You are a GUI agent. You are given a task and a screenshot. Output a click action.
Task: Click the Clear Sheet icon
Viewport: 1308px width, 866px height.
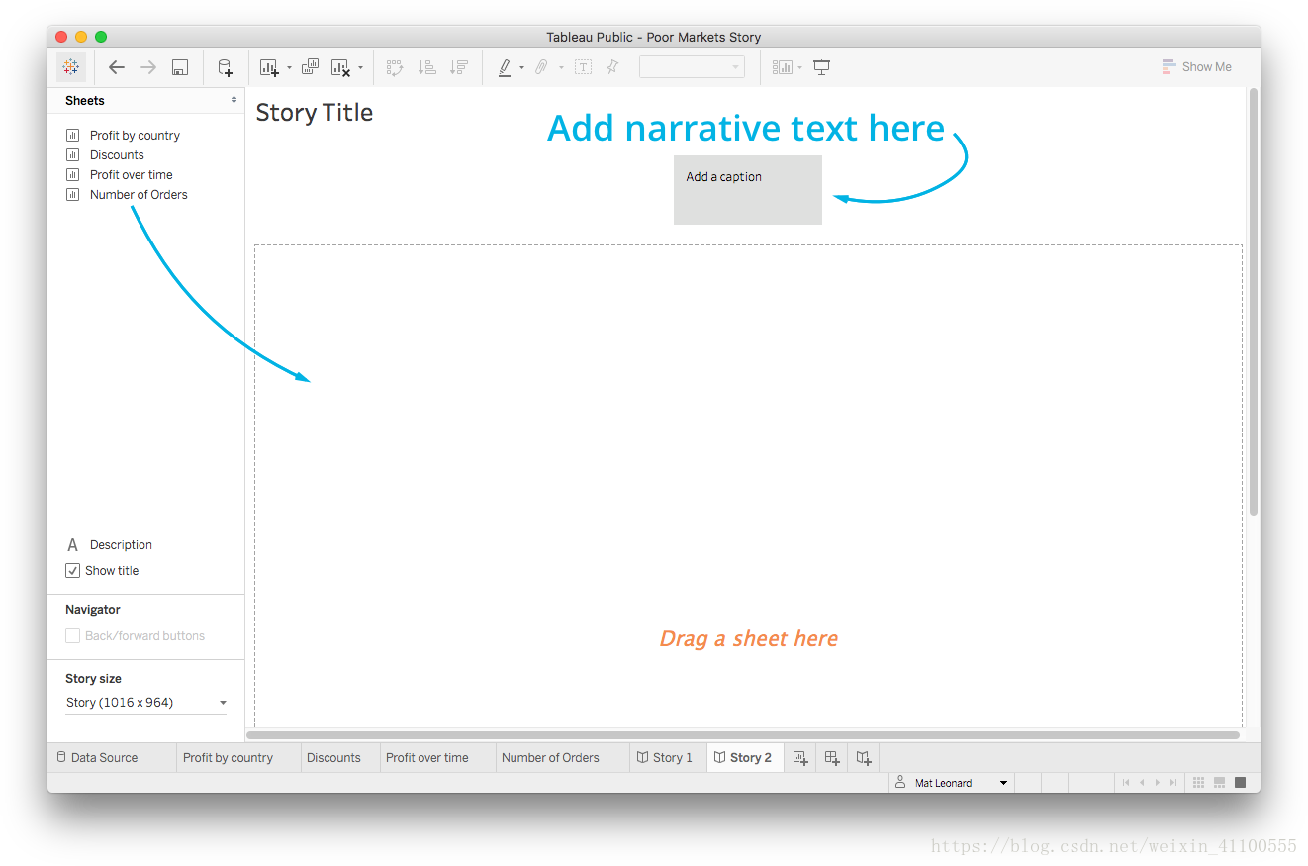click(341, 67)
